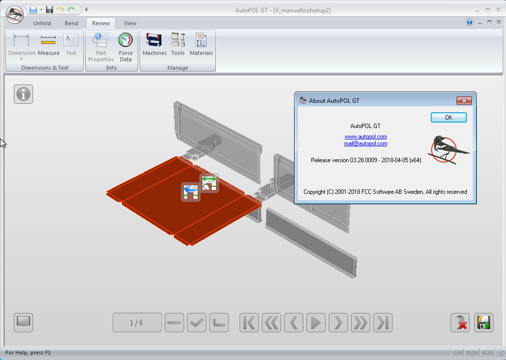Open the www.autopol.com link
The width and height of the screenshot is (506, 360).
click(x=366, y=136)
